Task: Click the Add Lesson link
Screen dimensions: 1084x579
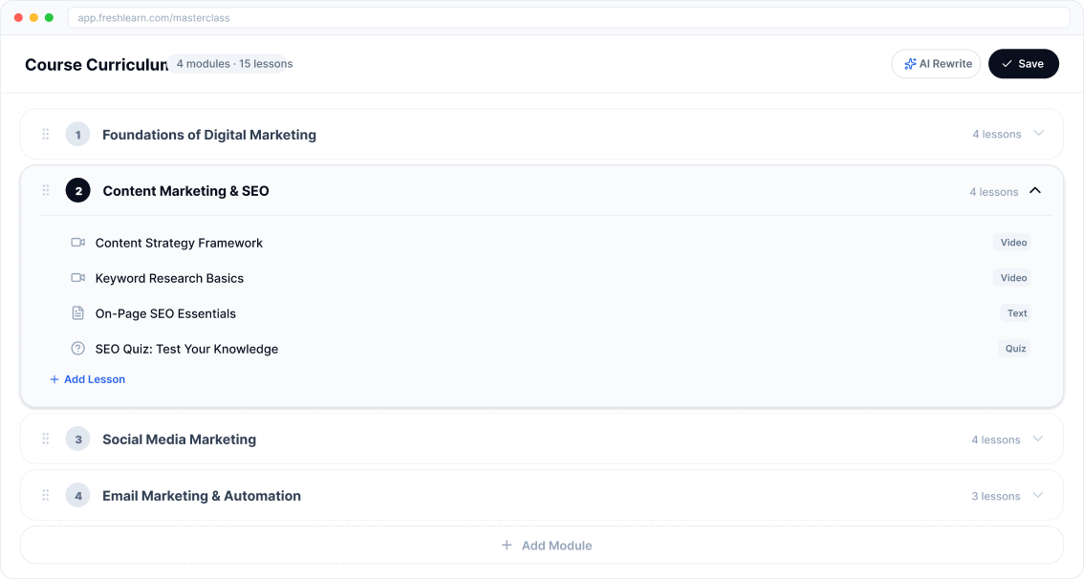Action: 87,379
